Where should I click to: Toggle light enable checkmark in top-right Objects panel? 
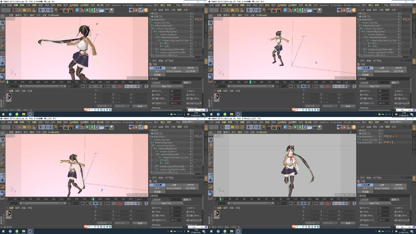pyautogui.click(x=401, y=13)
